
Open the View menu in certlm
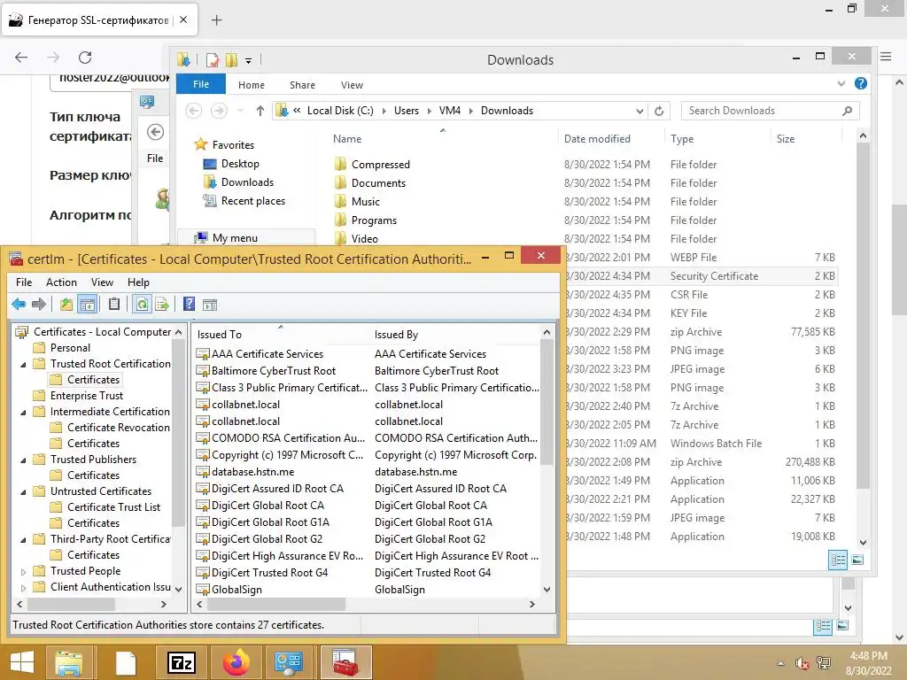click(102, 282)
